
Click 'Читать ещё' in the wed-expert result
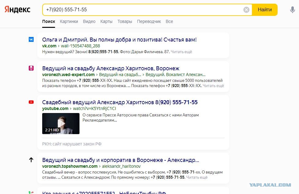(213, 86)
